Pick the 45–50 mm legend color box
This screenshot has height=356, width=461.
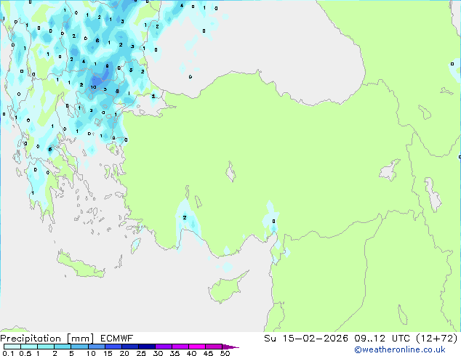[214, 347]
